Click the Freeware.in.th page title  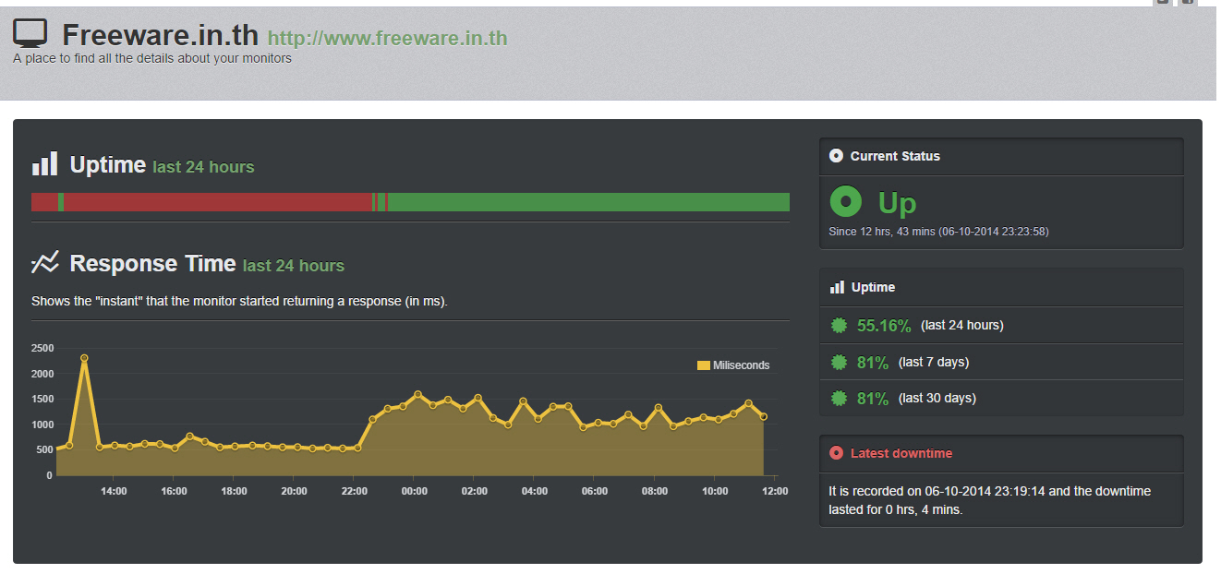(161, 36)
